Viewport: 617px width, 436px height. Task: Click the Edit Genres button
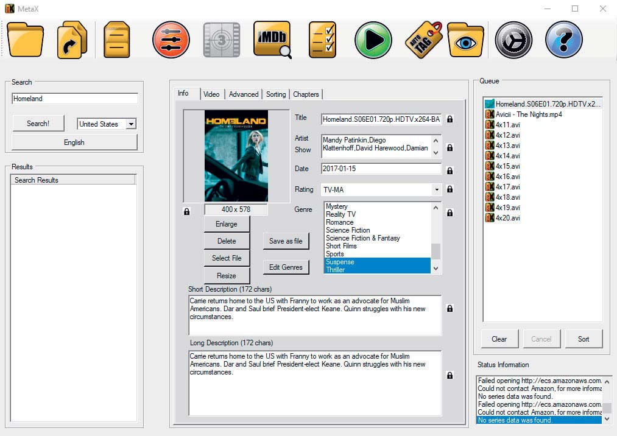[x=286, y=267]
